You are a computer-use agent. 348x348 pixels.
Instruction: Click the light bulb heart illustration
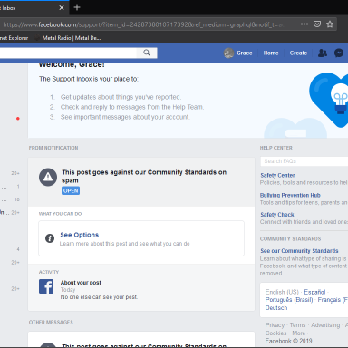pyautogui.click(x=329, y=100)
